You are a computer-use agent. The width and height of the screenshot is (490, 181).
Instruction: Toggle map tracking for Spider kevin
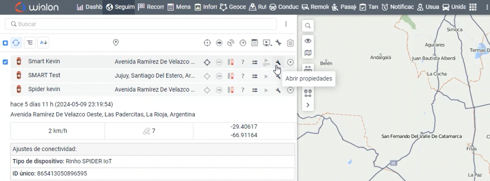(207, 90)
